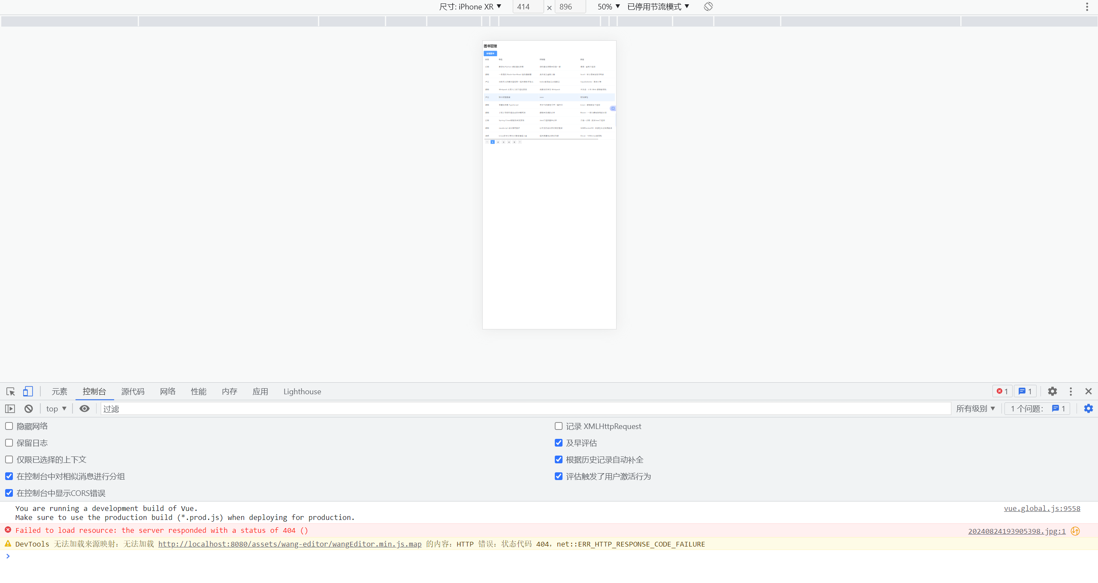Click the rotate screen icon

click(708, 6)
